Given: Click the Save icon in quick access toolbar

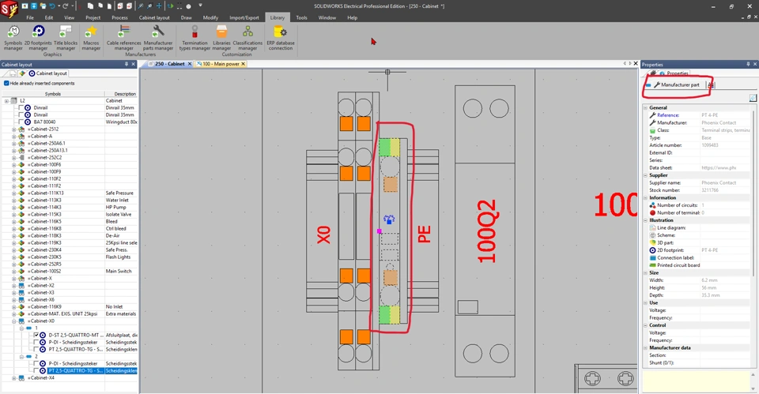Looking at the screenshot, I should [x=34, y=6].
